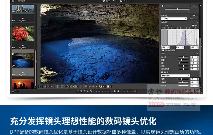Toggle full-screen view icon in bottom toolbar
The image size is (213, 135).
point(40,86)
